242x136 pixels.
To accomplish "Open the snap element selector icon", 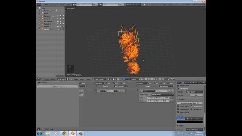I will click(x=167, y=79).
